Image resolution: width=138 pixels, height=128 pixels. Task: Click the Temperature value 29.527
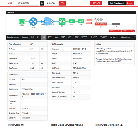click(x=33, y=59)
